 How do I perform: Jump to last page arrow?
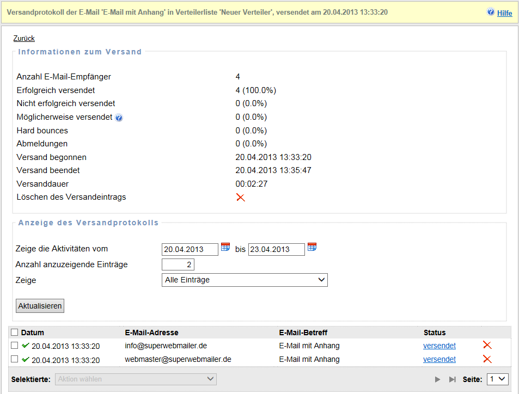click(x=452, y=379)
